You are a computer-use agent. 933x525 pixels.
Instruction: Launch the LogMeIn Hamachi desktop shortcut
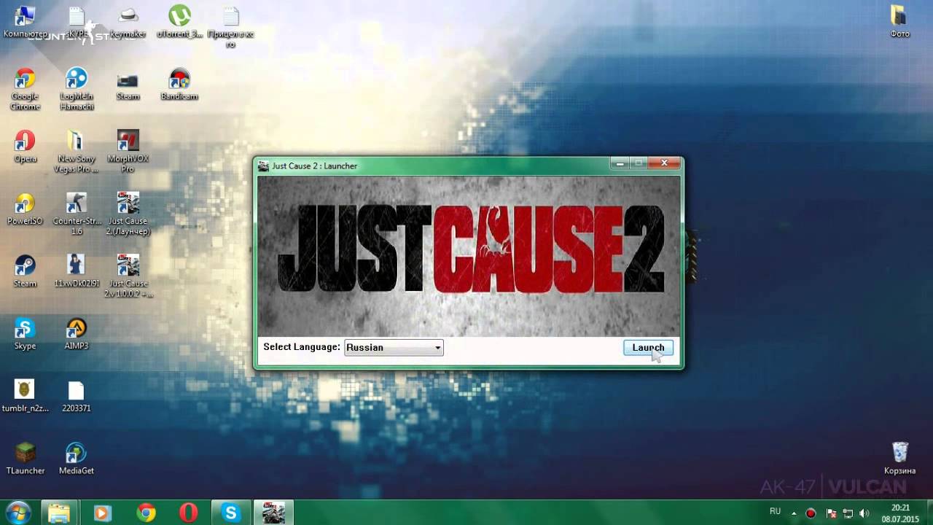click(x=76, y=89)
